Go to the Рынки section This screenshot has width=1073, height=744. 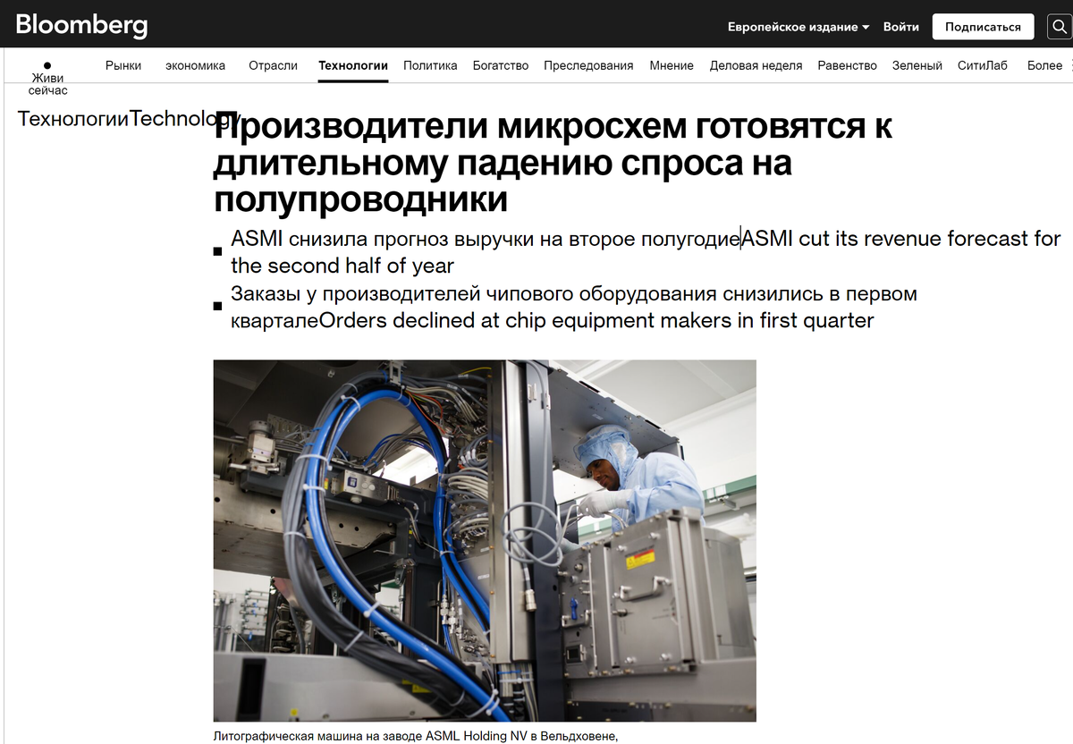coord(123,65)
